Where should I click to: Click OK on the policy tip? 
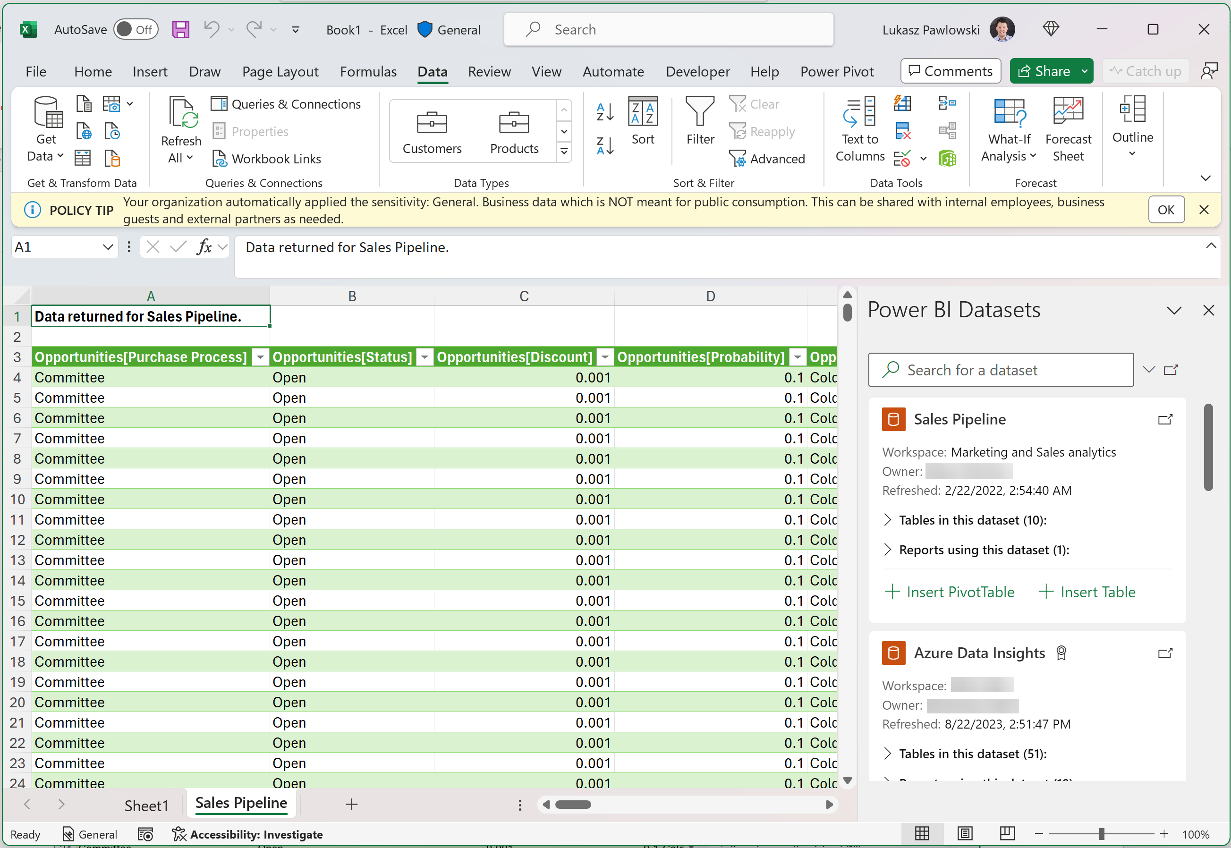1166,210
